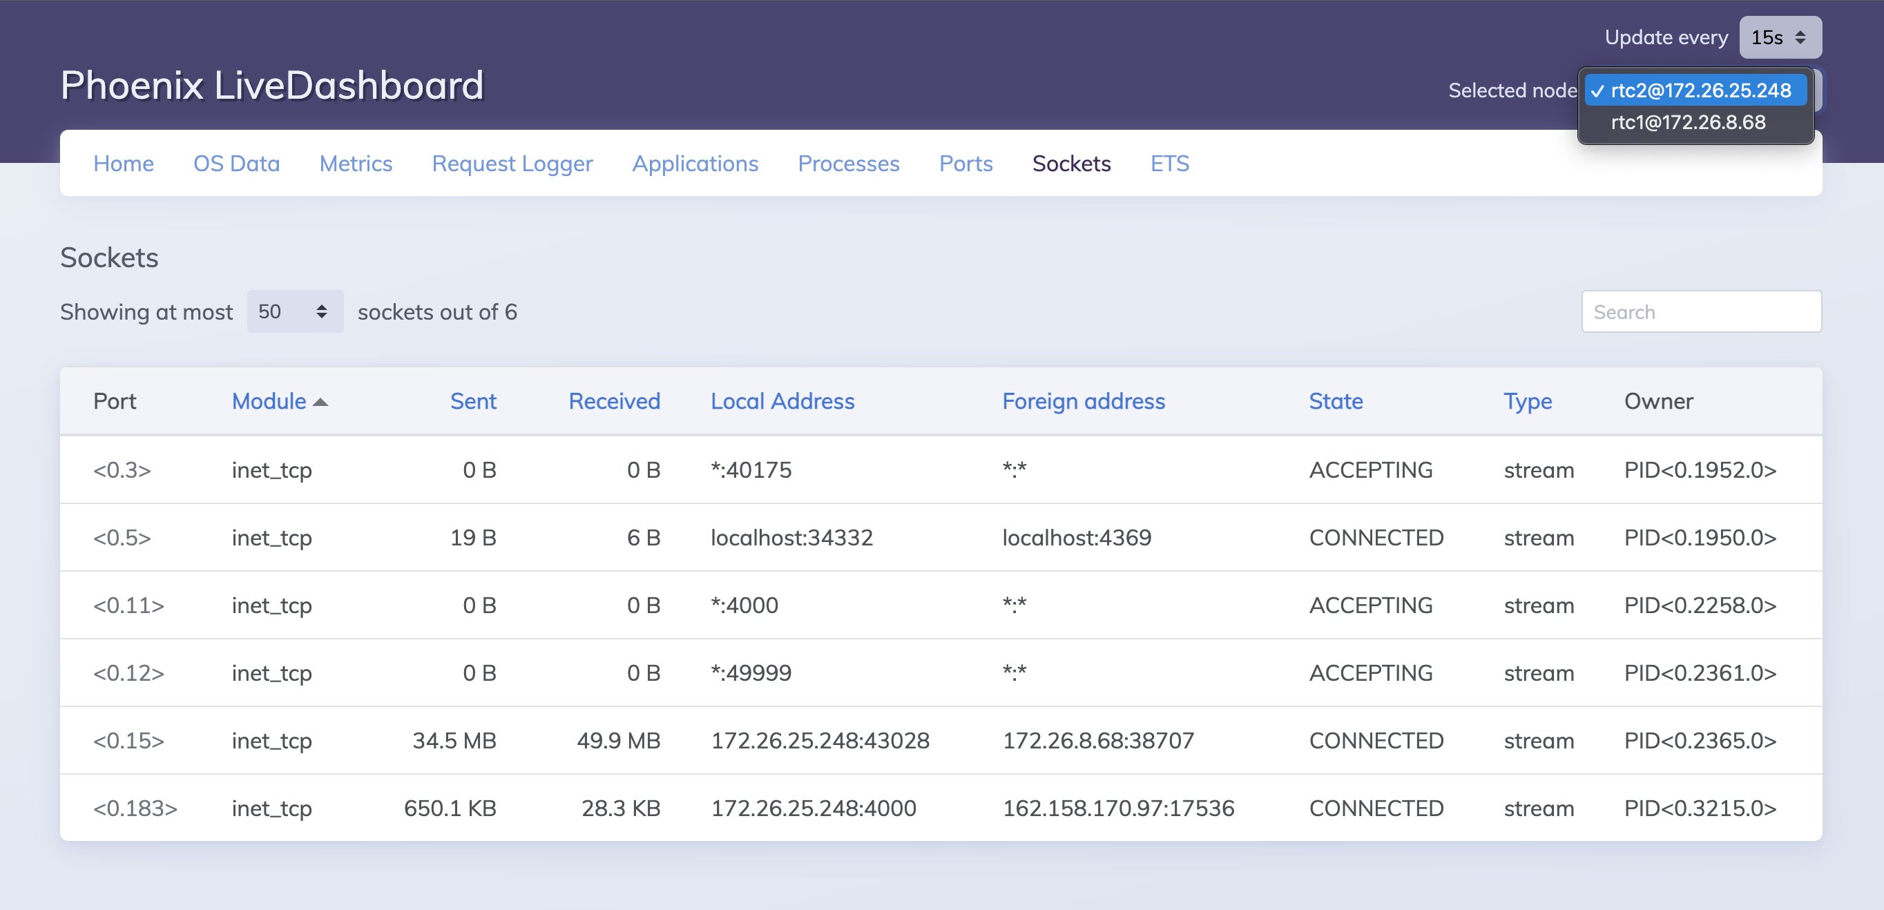Image resolution: width=1884 pixels, height=910 pixels.
Task: Sort table by Received column
Action: (x=615, y=401)
